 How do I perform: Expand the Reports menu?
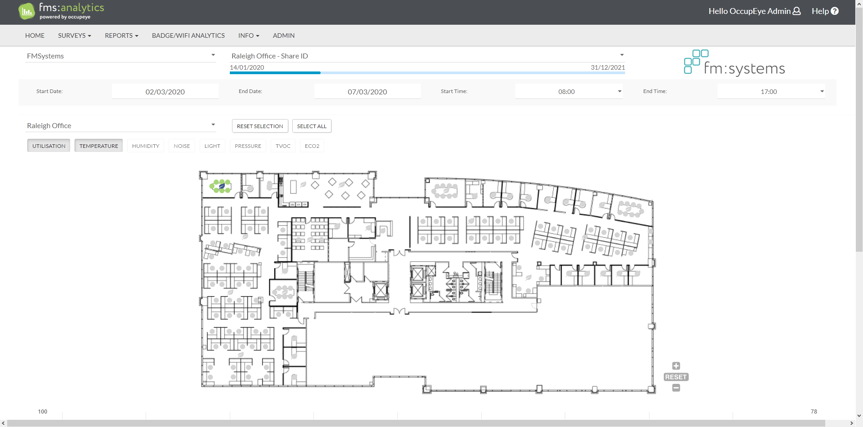(x=121, y=36)
